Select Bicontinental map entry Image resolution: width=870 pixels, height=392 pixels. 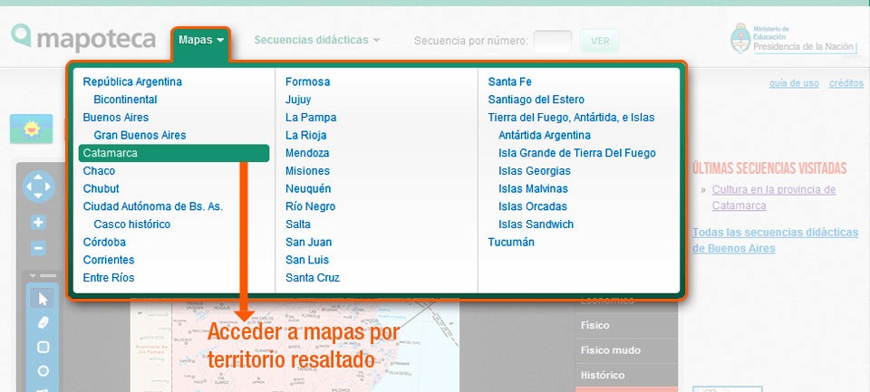(125, 100)
